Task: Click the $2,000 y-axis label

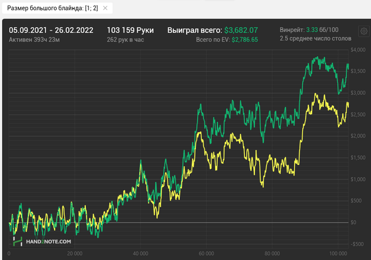Action: click(x=358, y=136)
